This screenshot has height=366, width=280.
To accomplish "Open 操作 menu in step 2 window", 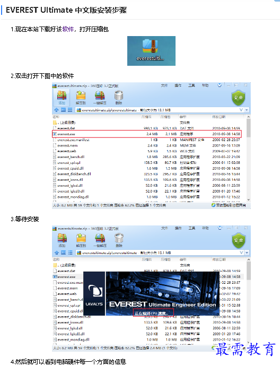I will click(x=178, y=85).
